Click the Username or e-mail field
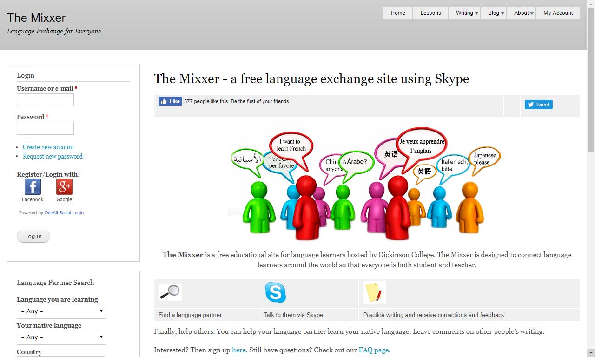Viewport: 595px width, 357px height. (45, 100)
